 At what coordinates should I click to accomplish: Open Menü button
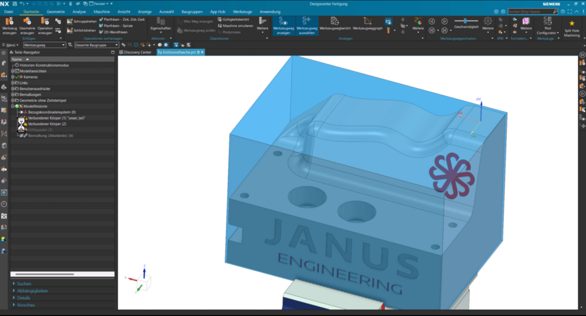[10, 45]
